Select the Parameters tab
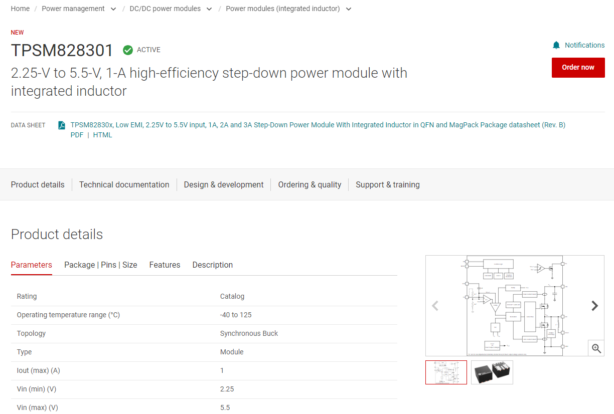 (x=32, y=265)
